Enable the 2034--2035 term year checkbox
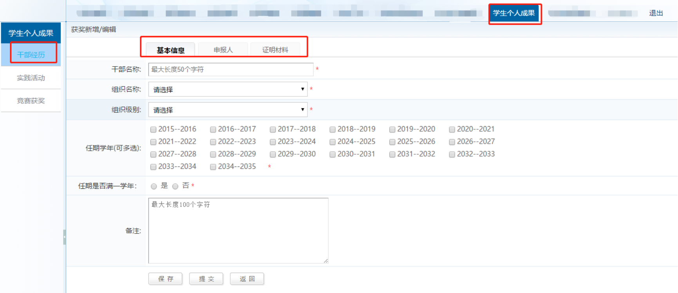 click(x=213, y=167)
